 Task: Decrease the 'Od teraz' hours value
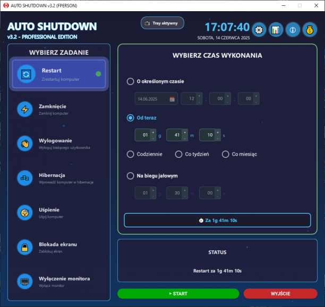coord(153,138)
